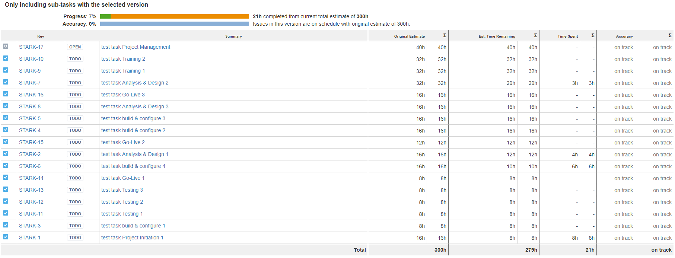Toggle the checkbox for STARK-4
The image size is (675, 258).
pyautogui.click(x=6, y=130)
